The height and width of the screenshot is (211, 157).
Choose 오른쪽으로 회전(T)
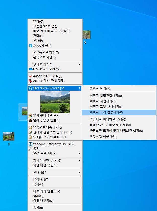(x=55, y=53)
